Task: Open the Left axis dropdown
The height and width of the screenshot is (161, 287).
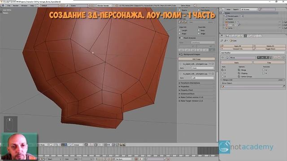Action: pyautogui.click(x=203, y=78)
